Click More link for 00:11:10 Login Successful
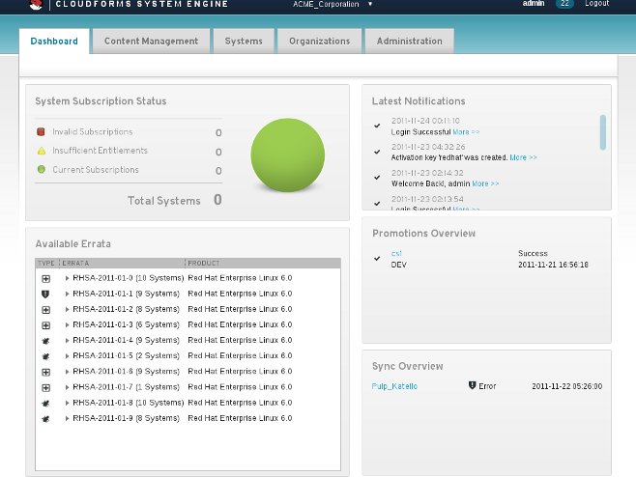This screenshot has width=636, height=477. [466, 132]
